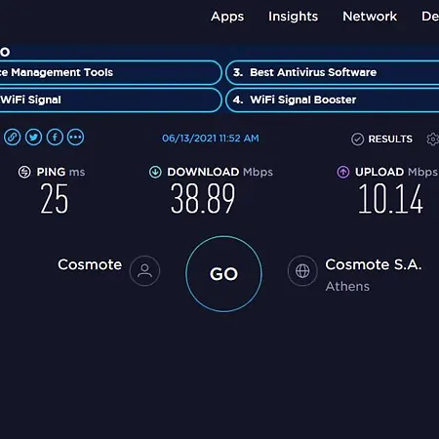The width and height of the screenshot is (439, 439).
Task: Open the Network menu
Action: pyautogui.click(x=370, y=17)
